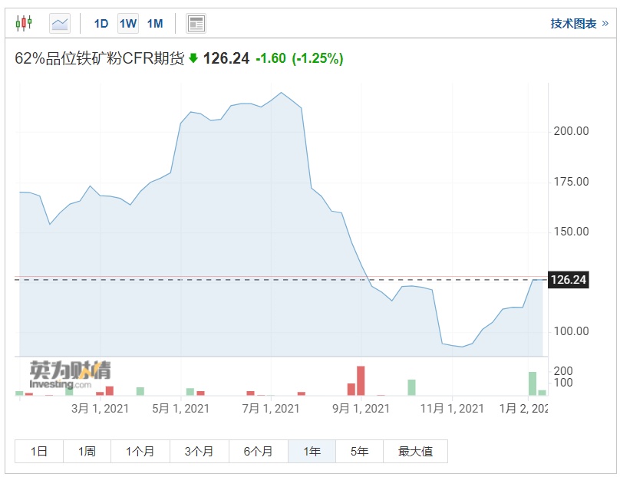Select the 3个月 time range tab
The width and height of the screenshot is (620, 477).
[200, 451]
